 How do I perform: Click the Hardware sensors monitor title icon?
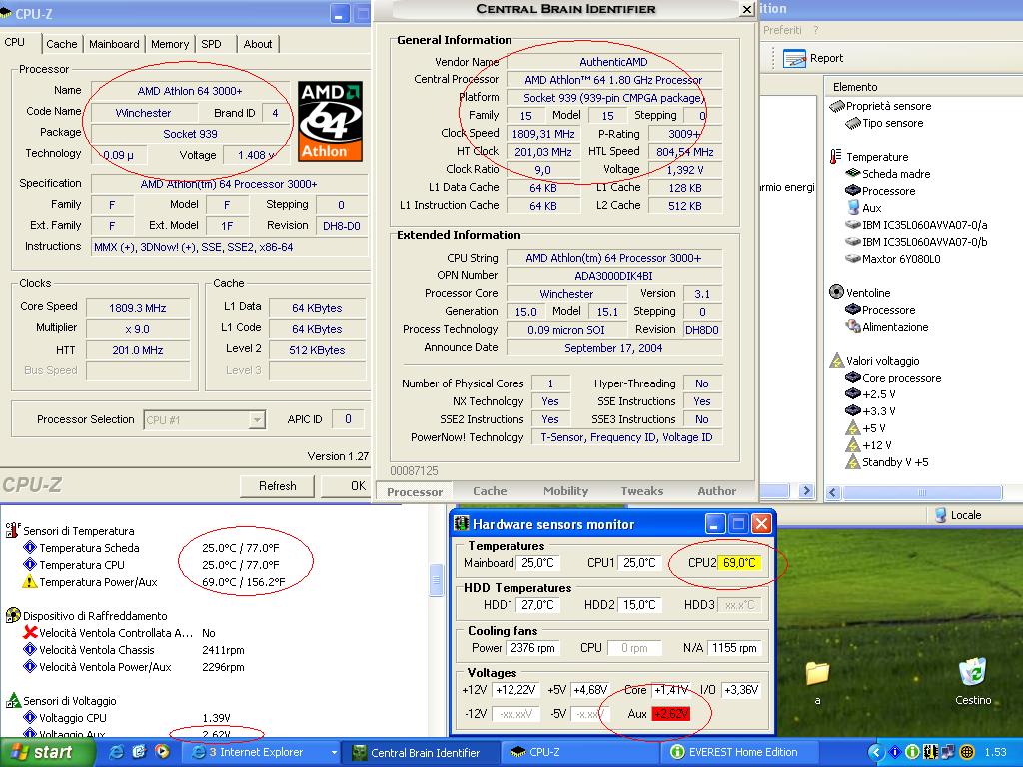coord(462,523)
